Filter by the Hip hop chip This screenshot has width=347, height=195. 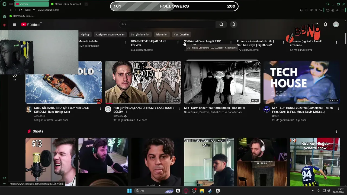point(85,34)
